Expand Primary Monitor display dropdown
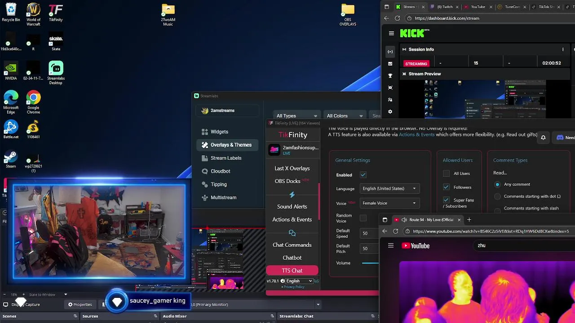 318,305
